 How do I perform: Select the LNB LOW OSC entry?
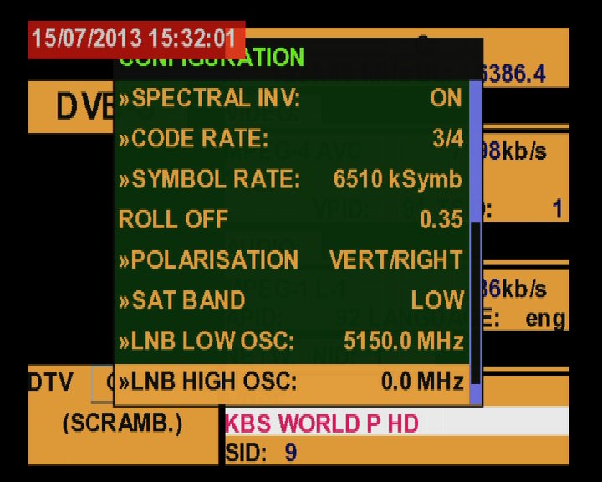[206, 341]
